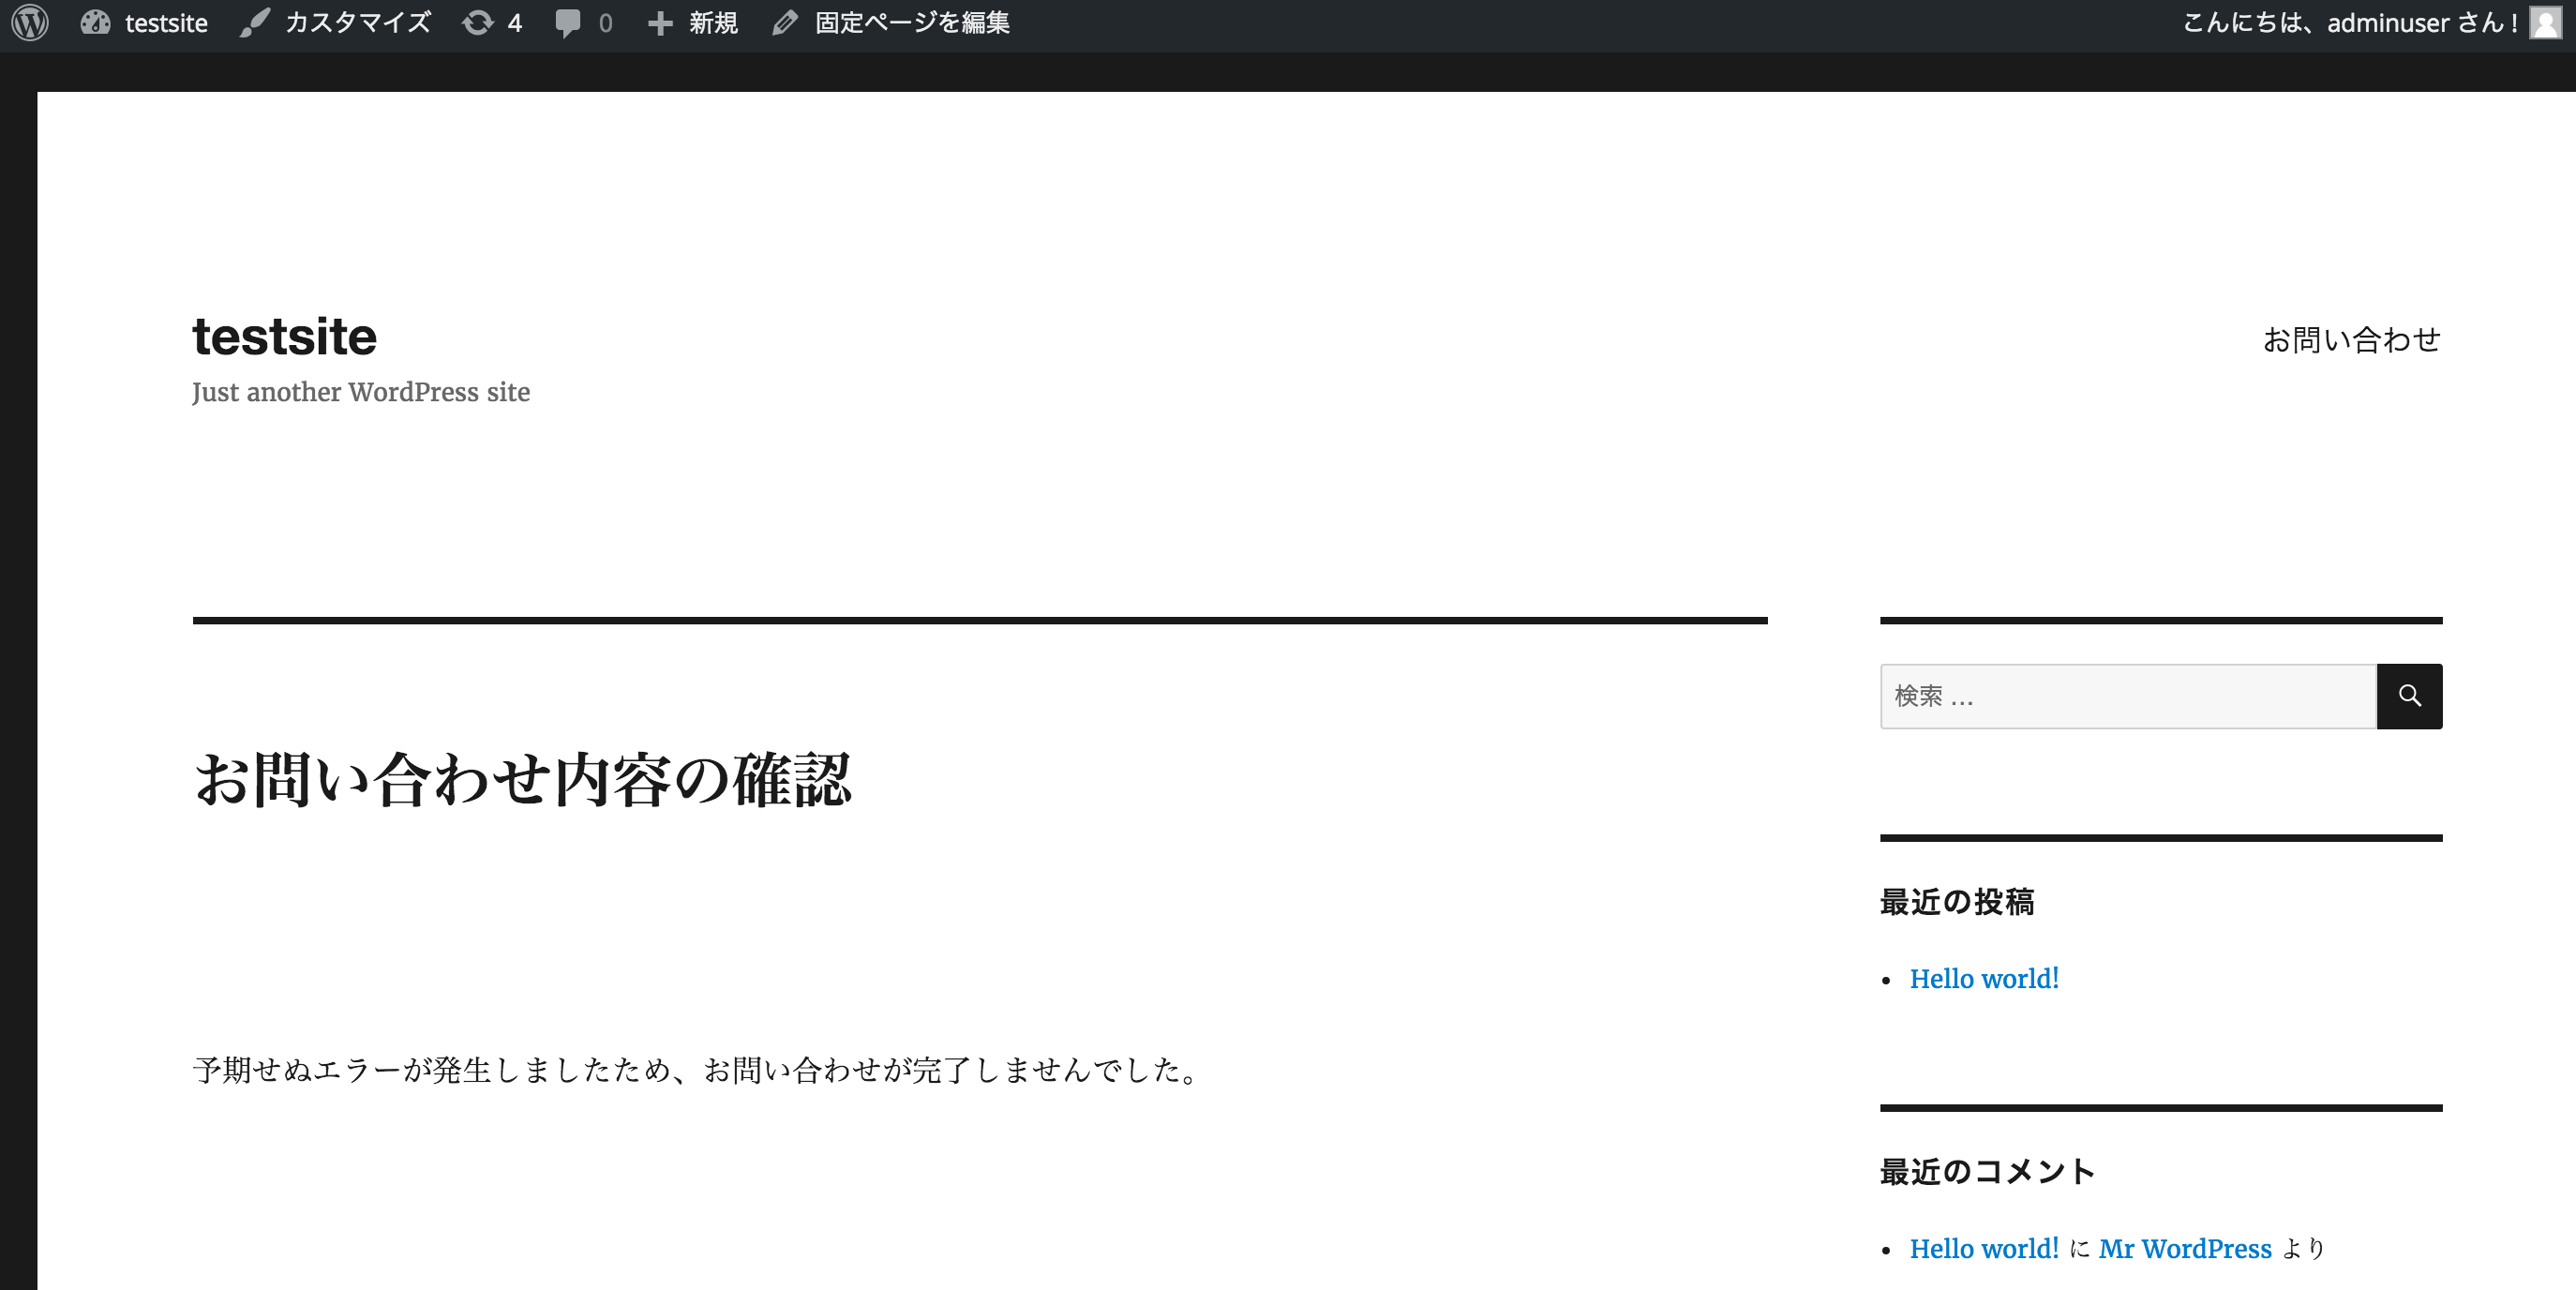Click Hello world! under 最近のコメント
The width and height of the screenshot is (2576, 1290).
click(x=1984, y=1249)
